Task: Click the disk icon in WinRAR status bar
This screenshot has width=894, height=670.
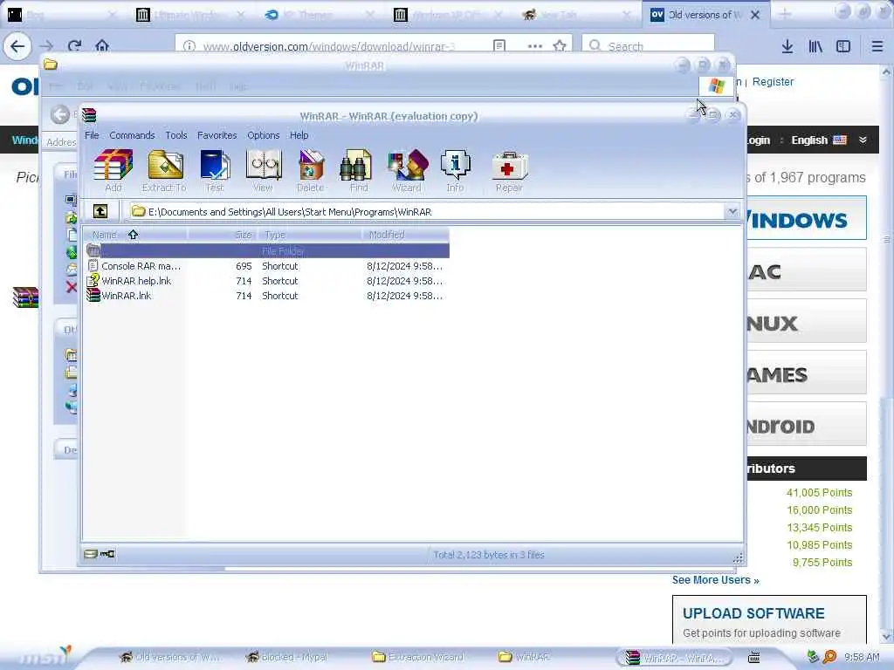Action: pos(90,554)
